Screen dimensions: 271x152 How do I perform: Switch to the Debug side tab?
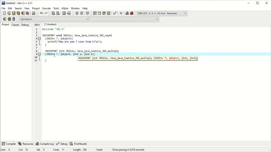tap(25, 25)
